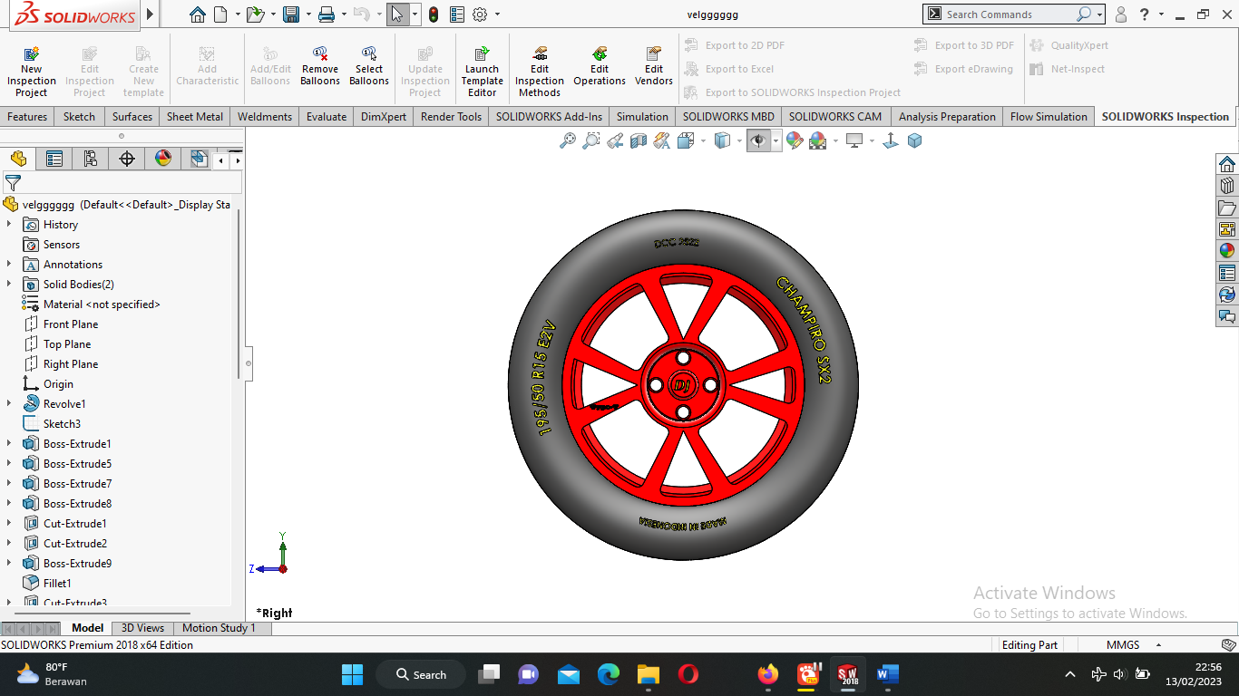Image resolution: width=1239 pixels, height=696 pixels.
Task: Expand the History tree node
Action: (x=9, y=224)
